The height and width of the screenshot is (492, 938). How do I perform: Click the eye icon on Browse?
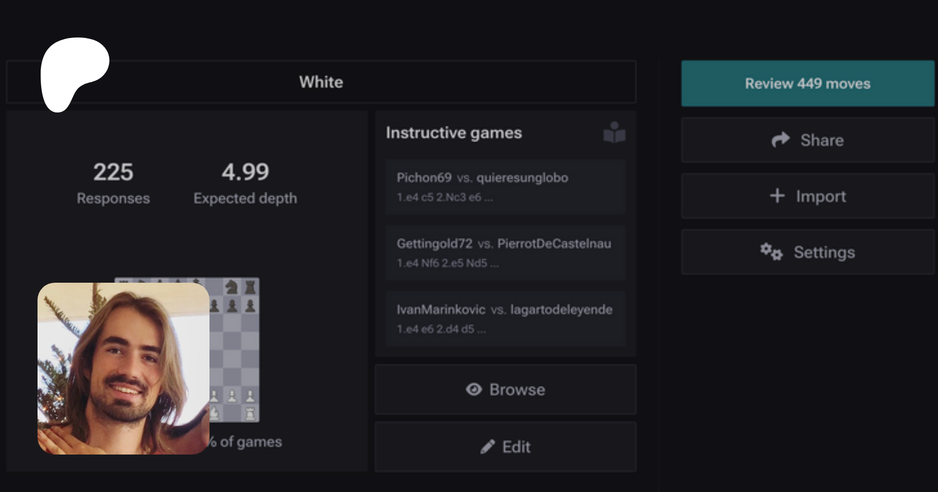tap(474, 389)
